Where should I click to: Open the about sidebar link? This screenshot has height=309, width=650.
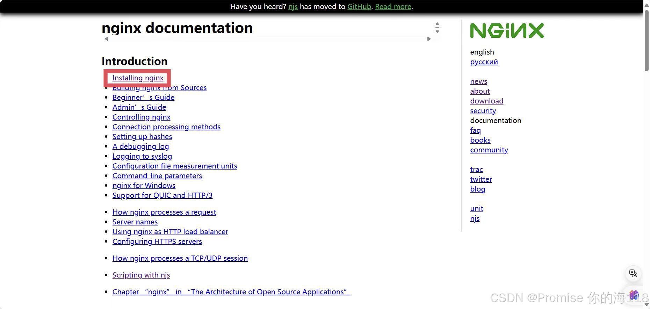(x=480, y=91)
